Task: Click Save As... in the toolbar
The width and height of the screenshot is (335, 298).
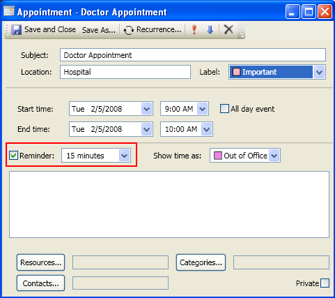Action: click(x=99, y=30)
